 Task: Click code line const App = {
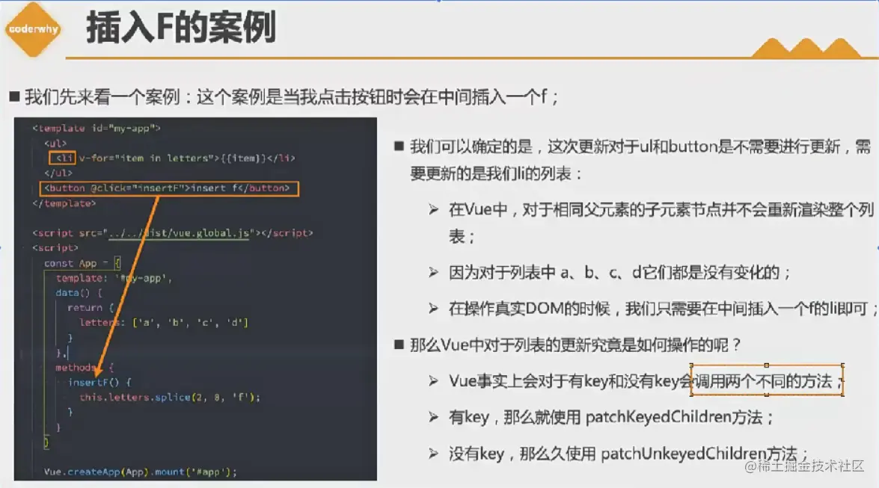point(82,263)
